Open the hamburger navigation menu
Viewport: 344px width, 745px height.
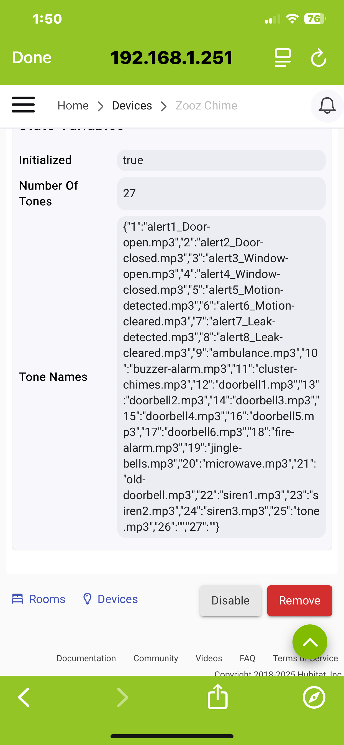(x=23, y=105)
